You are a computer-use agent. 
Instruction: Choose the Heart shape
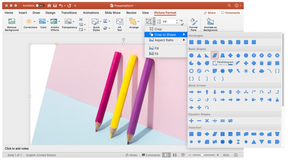click(230, 71)
